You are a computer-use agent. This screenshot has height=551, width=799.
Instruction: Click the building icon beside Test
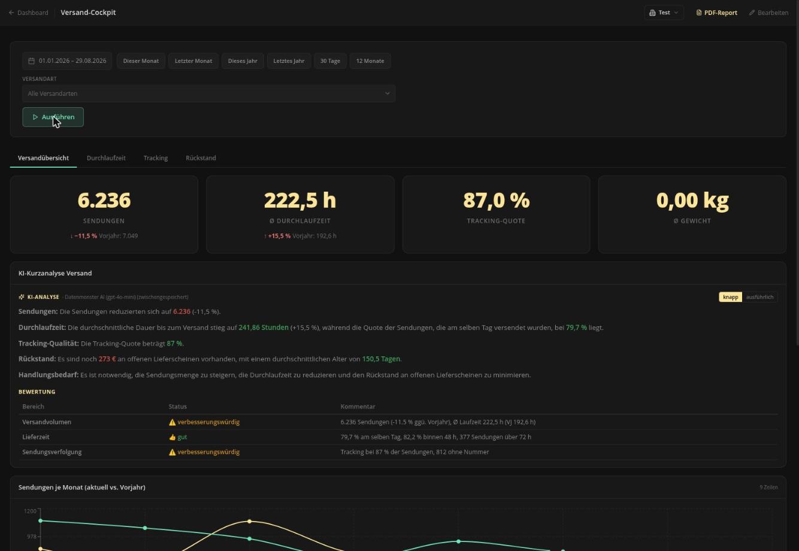coord(652,13)
